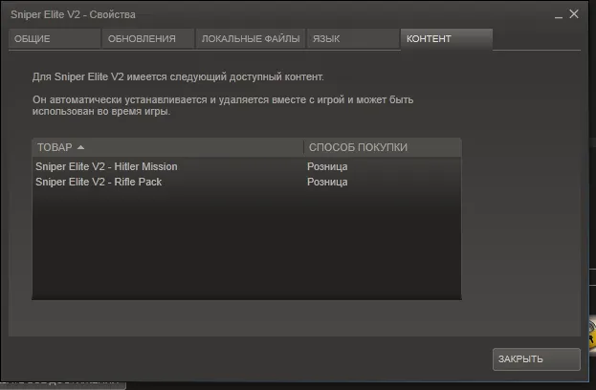Click the ЗАКРЫТЬ button
The width and height of the screenshot is (596, 390).
click(x=537, y=359)
